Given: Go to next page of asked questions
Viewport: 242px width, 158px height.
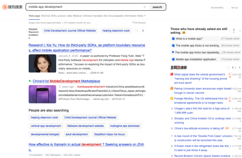Looking at the screenshot, I should (240, 31).
